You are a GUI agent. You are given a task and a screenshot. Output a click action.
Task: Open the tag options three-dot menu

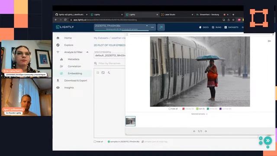(152, 27)
